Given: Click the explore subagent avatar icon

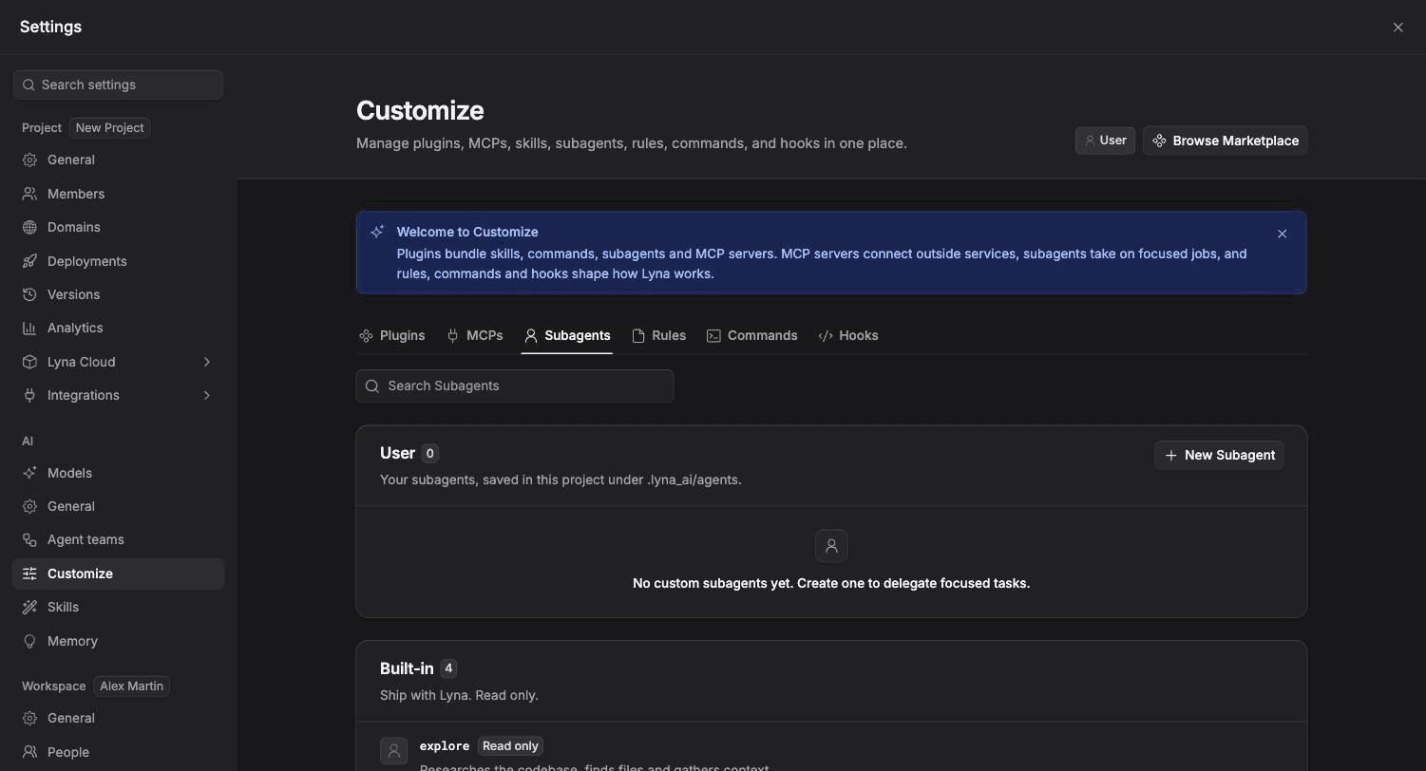Looking at the screenshot, I should click(x=393, y=751).
